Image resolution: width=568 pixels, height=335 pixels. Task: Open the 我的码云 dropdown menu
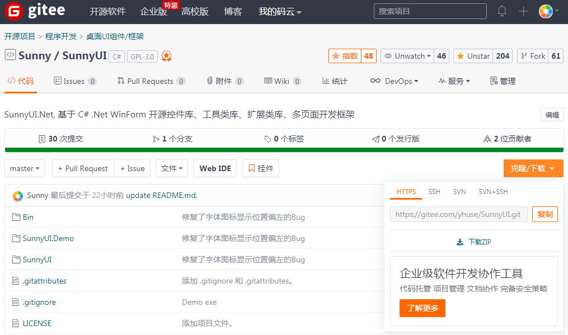pyautogui.click(x=280, y=12)
